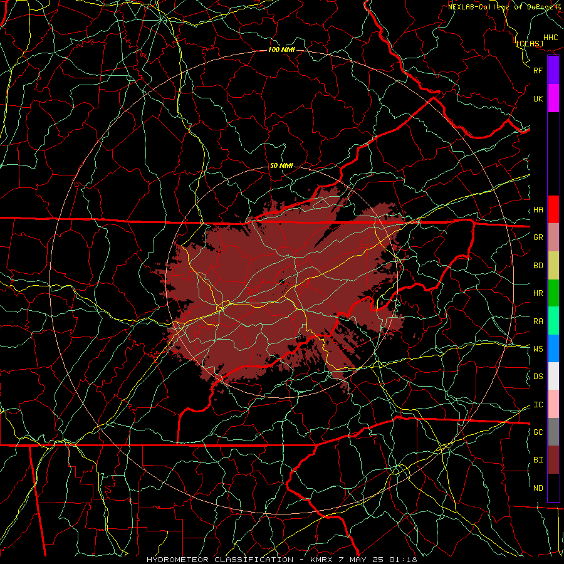Click the HA red legend swatch
This screenshot has height=564, width=564.
553,209
